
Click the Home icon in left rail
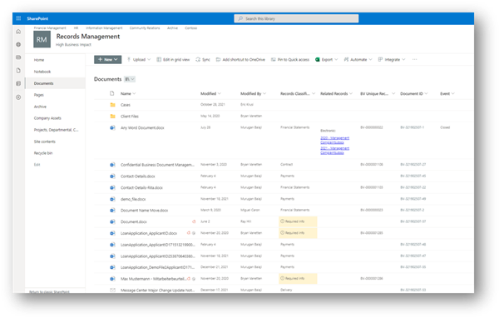(18, 32)
